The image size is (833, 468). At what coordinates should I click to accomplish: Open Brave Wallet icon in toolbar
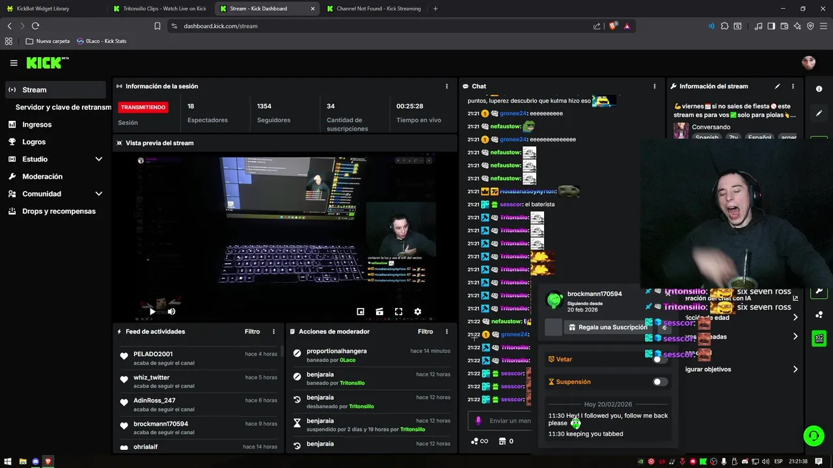(784, 26)
